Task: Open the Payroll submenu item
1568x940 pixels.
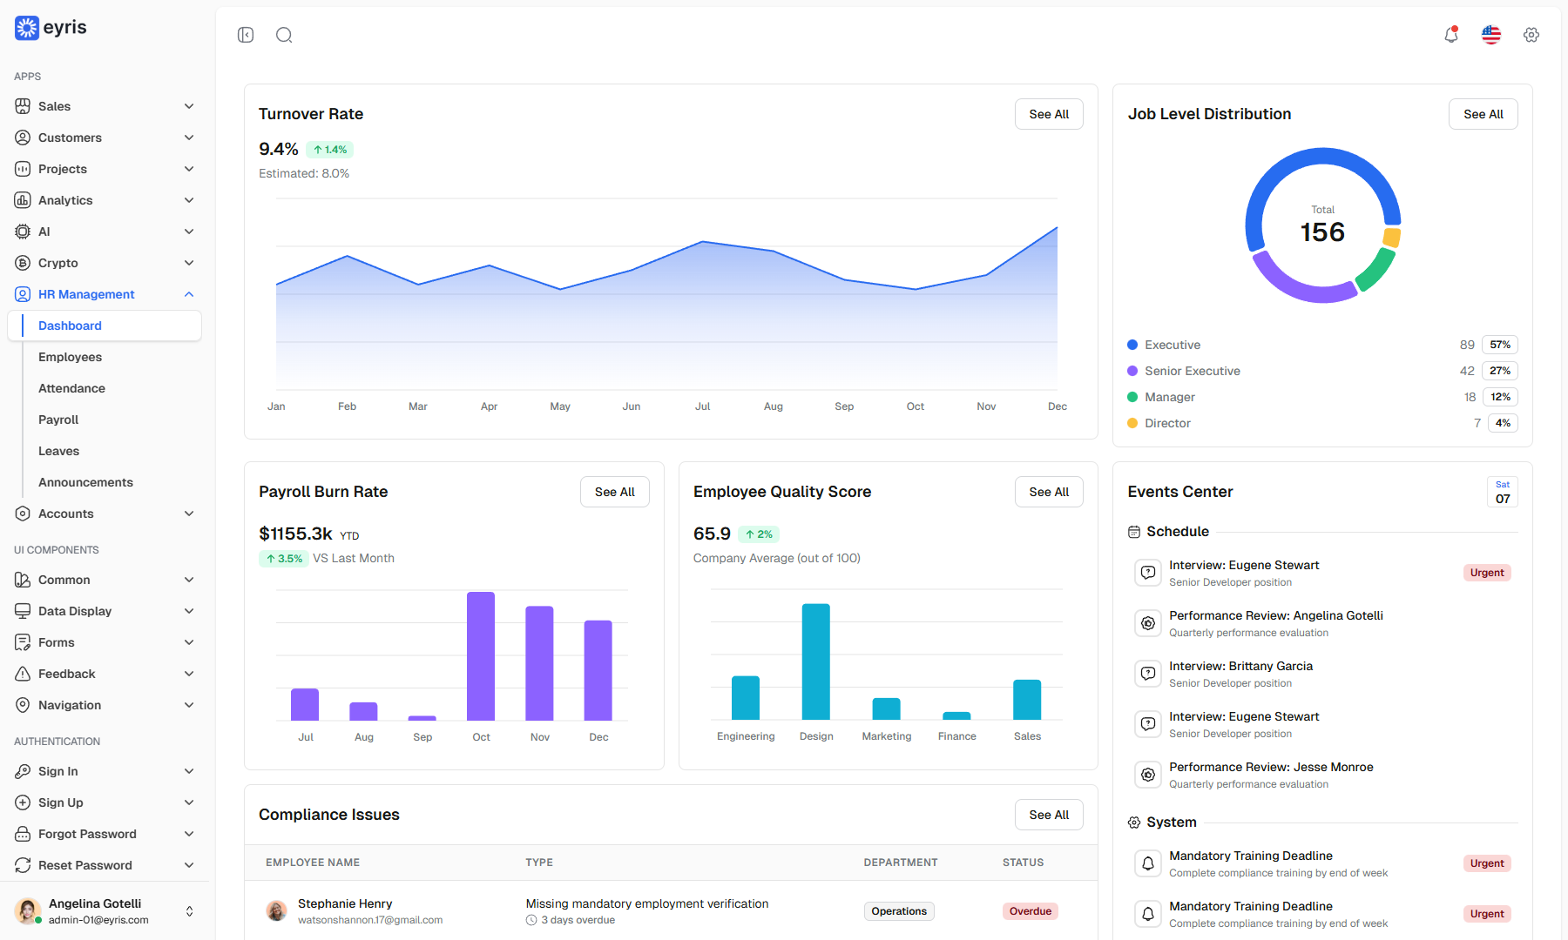Action: pyautogui.click(x=58, y=420)
